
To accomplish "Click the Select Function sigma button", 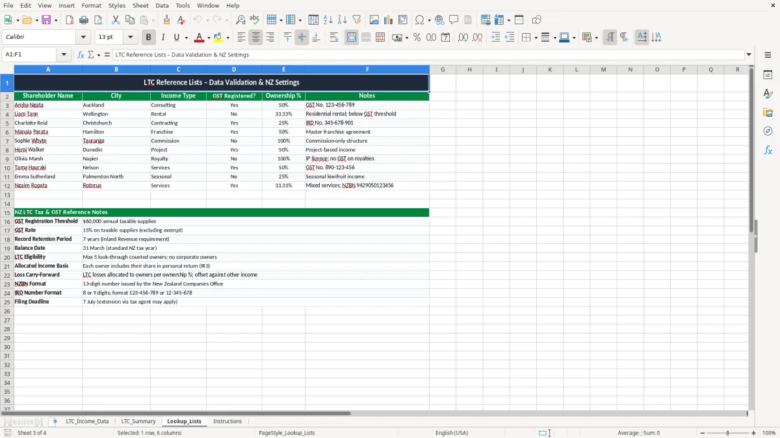I will [91, 55].
